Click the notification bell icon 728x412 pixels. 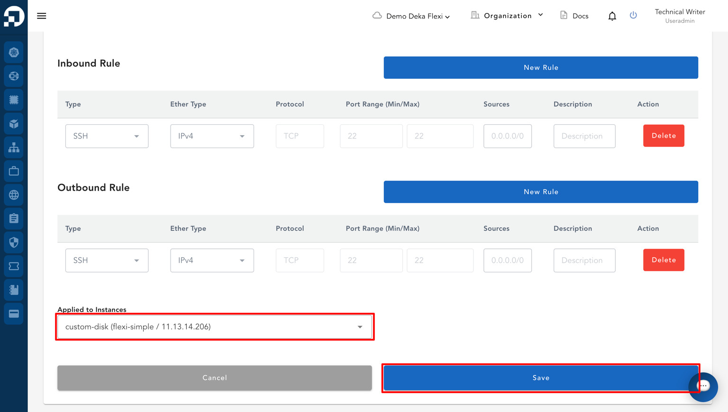click(612, 16)
